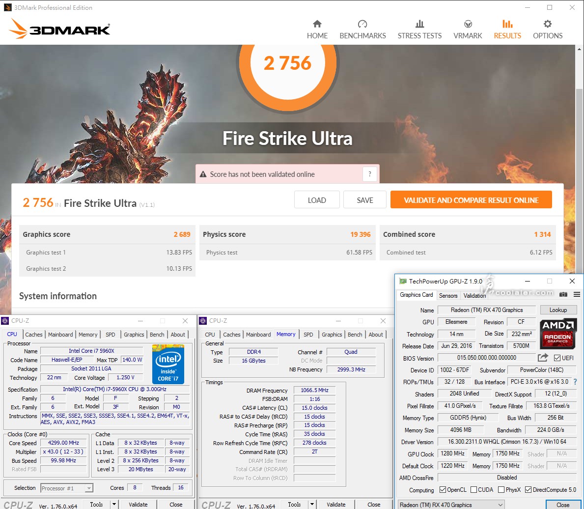Click the Graphics score value 2 689
Viewport: 584px width, 509px height.
[182, 234]
